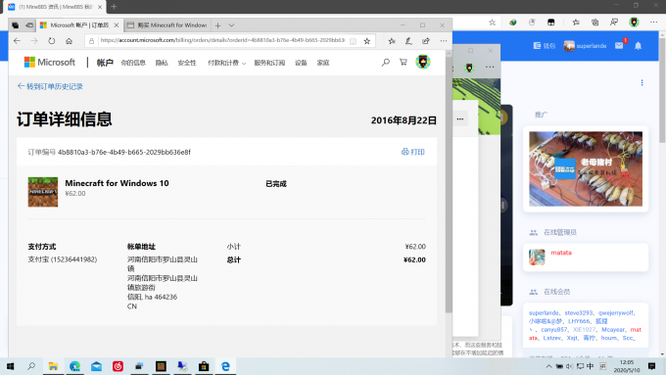Open 服务和订阅 navigation item
Viewport: 666px width, 375px height.
269,63
